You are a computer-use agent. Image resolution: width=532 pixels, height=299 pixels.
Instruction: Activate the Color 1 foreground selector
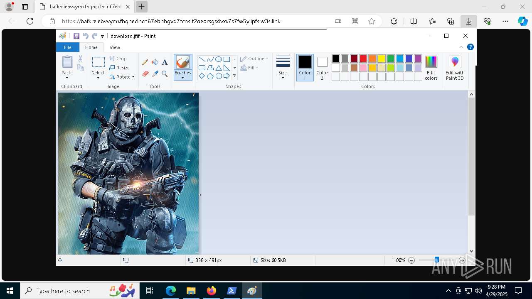coord(305,68)
